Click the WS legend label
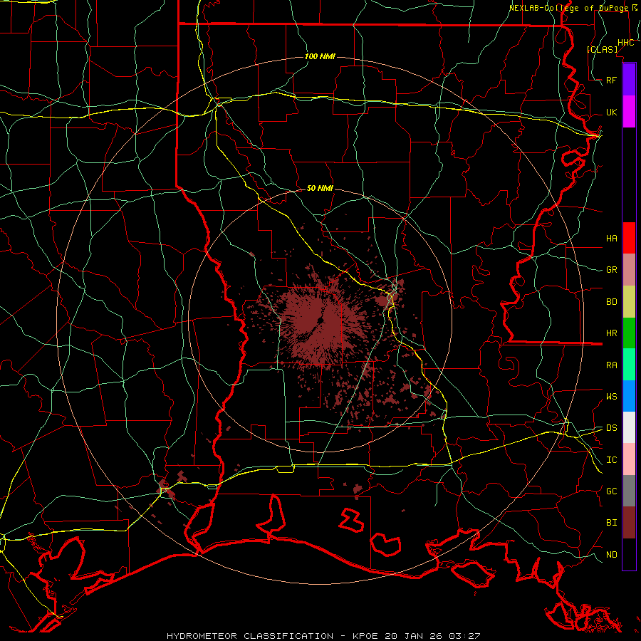Image resolution: width=641 pixels, height=641 pixels. pyautogui.click(x=611, y=396)
